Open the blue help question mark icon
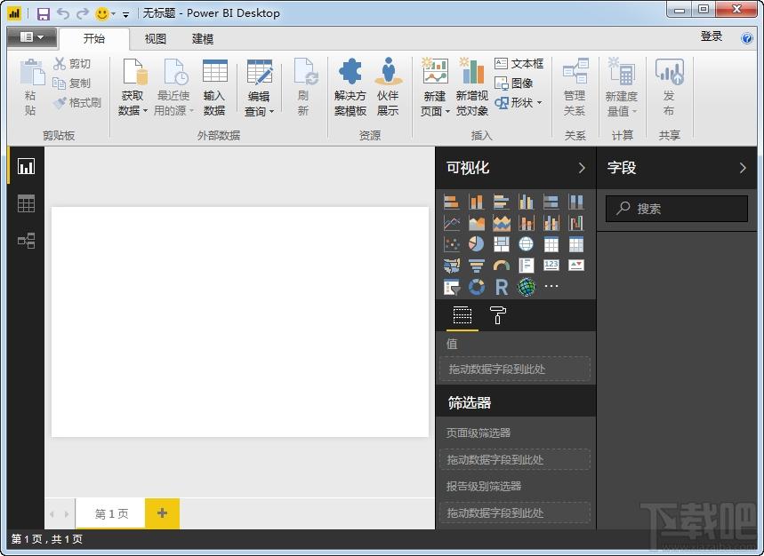This screenshot has width=764, height=556. tap(746, 38)
